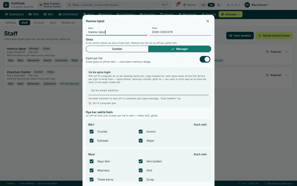Screen dimensions: 297x186
Task: Uncheck the Estimate checkbox
Action: [x=92, y=141]
